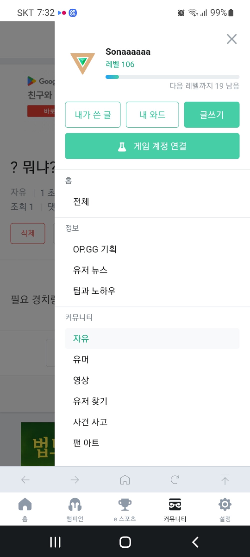Tap the flask icon on 게임 계정 연결
Image resolution: width=250 pixels, height=557 pixels.
[x=122, y=147]
